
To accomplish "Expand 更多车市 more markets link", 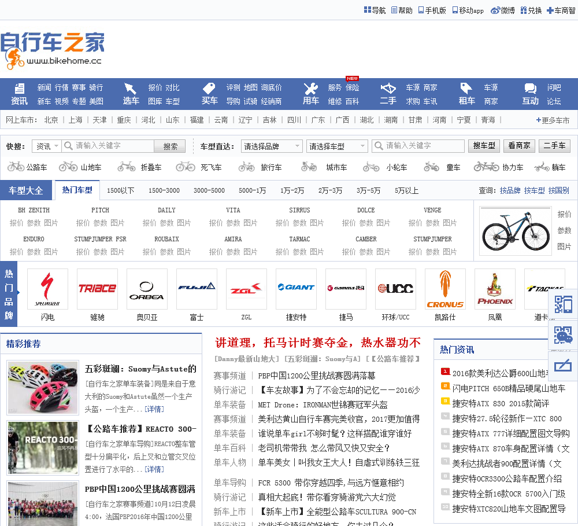I will [552, 120].
